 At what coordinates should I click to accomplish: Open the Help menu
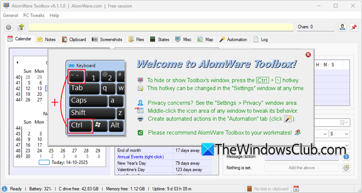pos(54,16)
